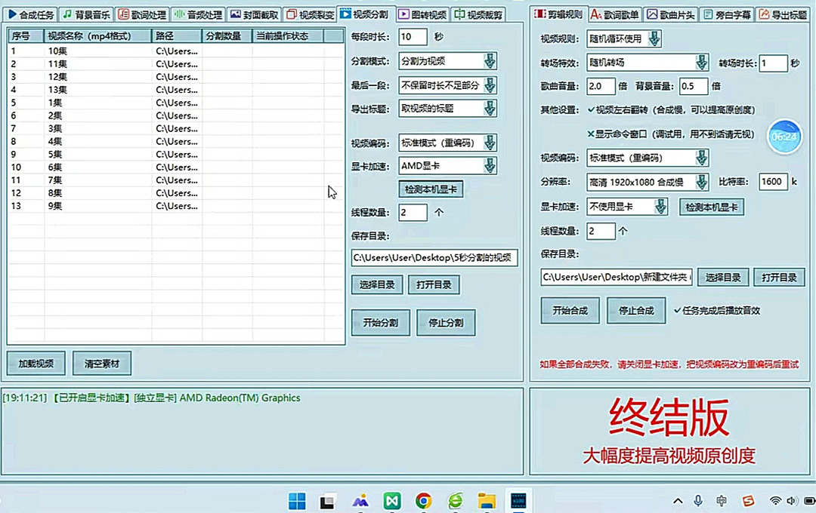
Task: Open File Explorer from the taskbar
Action: [486, 500]
